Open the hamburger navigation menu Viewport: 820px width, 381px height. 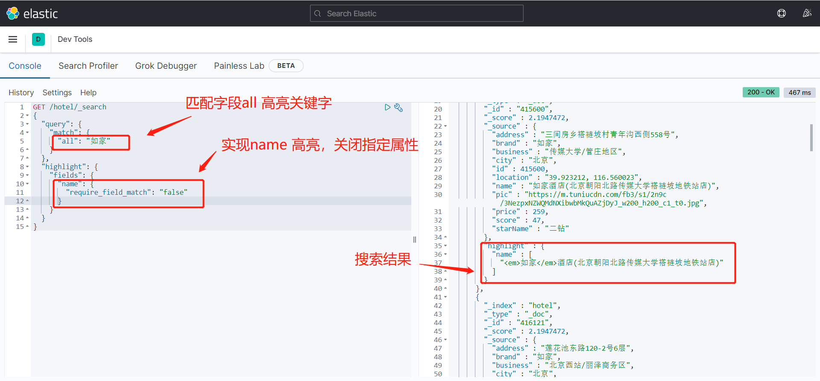(x=13, y=39)
